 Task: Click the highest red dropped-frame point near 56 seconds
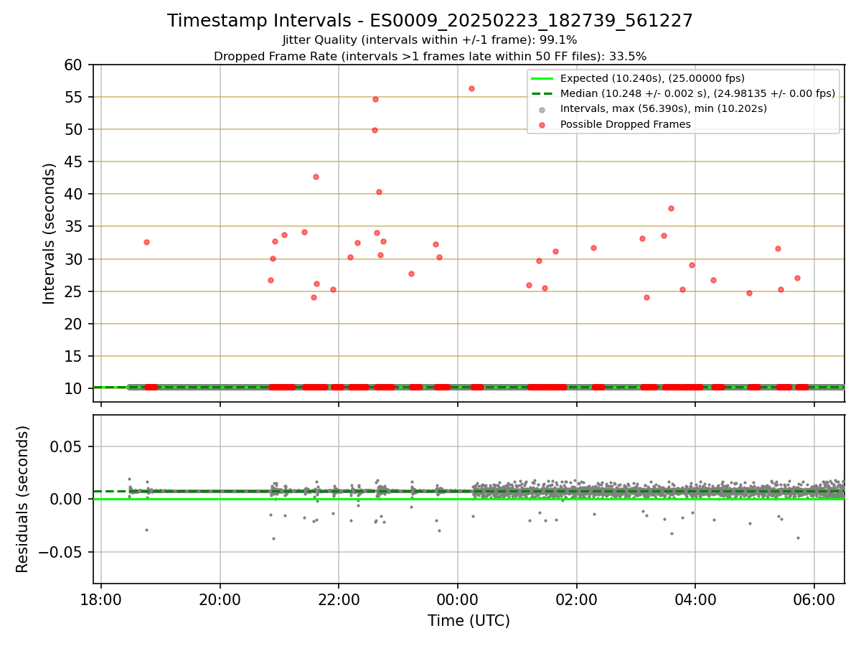click(471, 88)
